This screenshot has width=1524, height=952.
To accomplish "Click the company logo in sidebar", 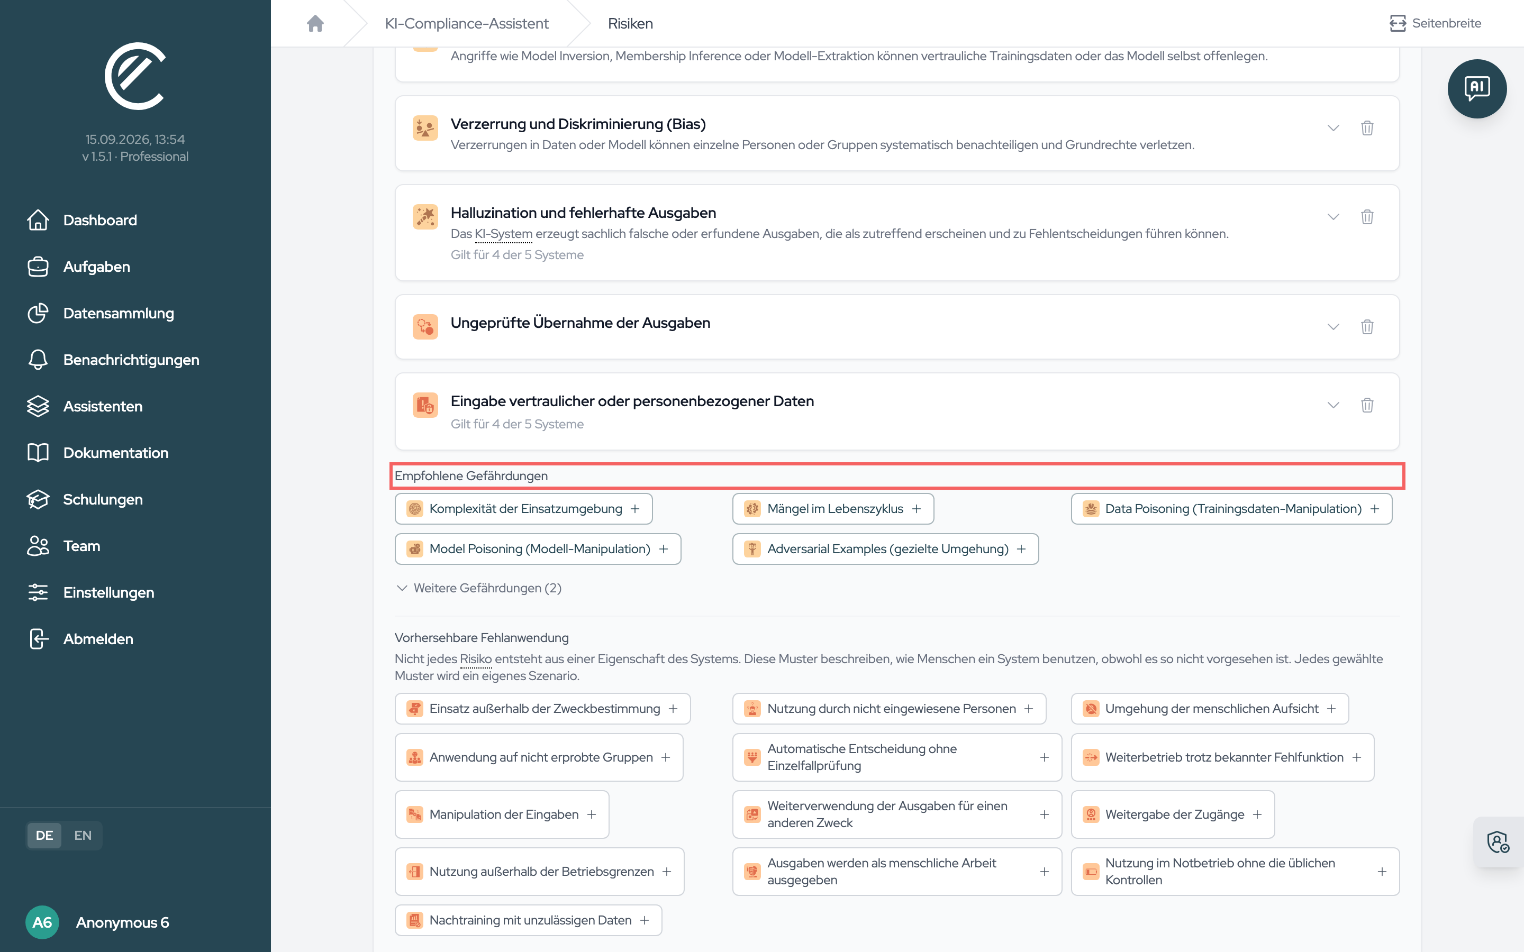I will tap(135, 76).
